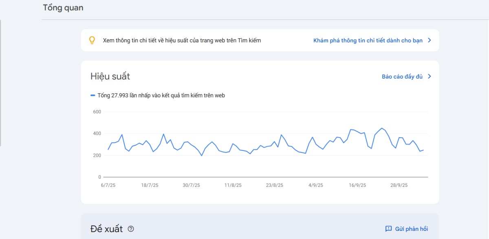Click the lightbulb icon in insights banner
Screen dimensions: 489x239
pyautogui.click(x=92, y=40)
